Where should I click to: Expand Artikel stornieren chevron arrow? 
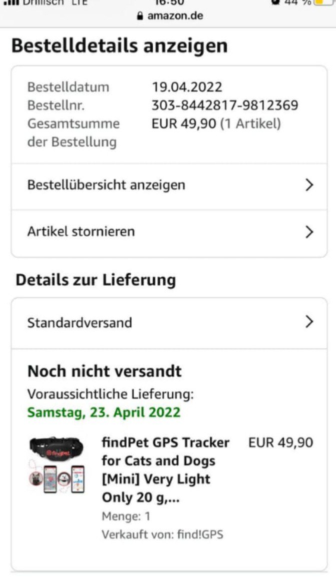click(309, 232)
